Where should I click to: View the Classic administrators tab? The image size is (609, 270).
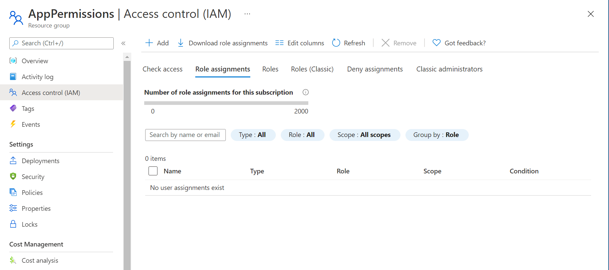(449, 69)
